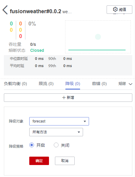This screenshot has width=135, height=177.
Task: Expand more tabs with the chevron beside 熔断
Action: [131, 84]
